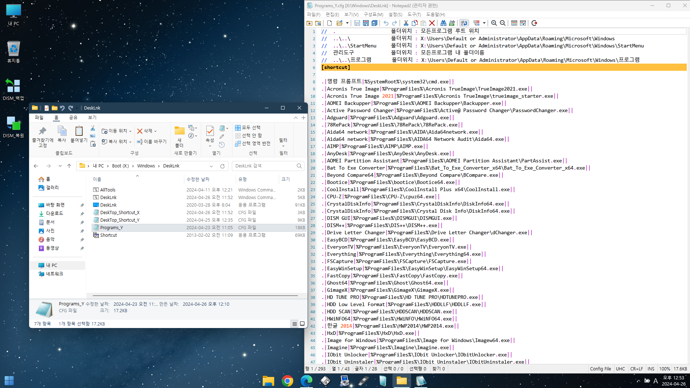Screen dimensions: 690x388
Task: Open dropdown arrow next to scheme list icon
Action: 484,23
